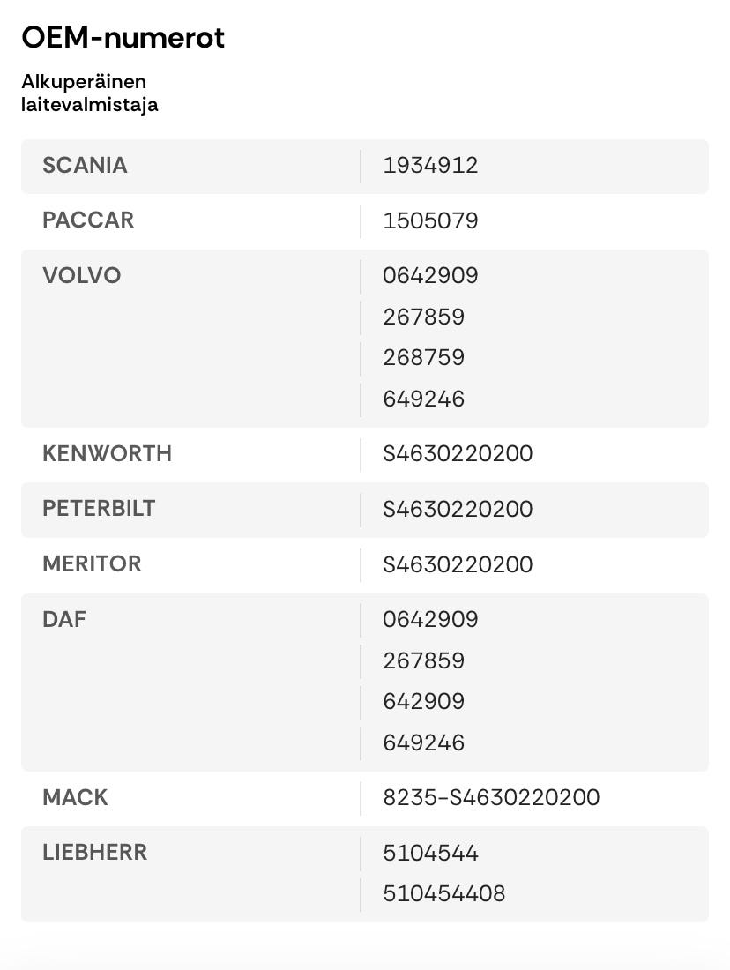730x970 pixels.
Task: Select the LIEBHERR manufacturer label
Action: click(x=94, y=853)
